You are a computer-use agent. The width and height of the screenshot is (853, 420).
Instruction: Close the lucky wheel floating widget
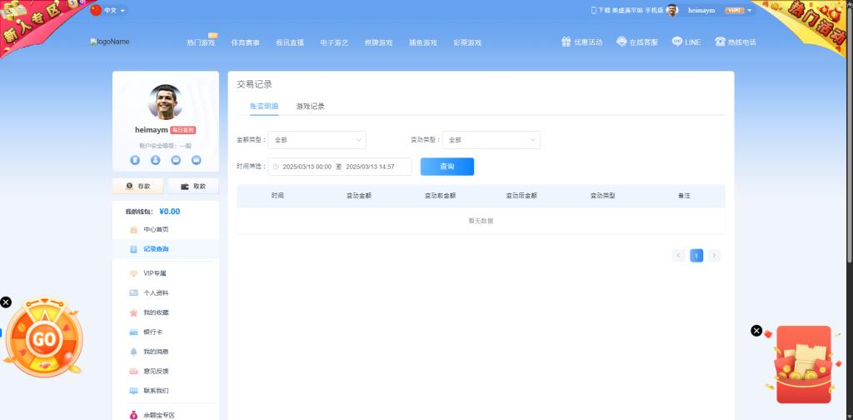(6, 302)
